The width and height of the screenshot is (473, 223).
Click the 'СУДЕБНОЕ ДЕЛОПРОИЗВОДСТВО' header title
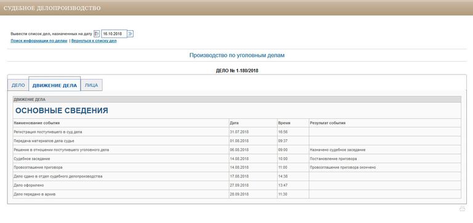52,8
